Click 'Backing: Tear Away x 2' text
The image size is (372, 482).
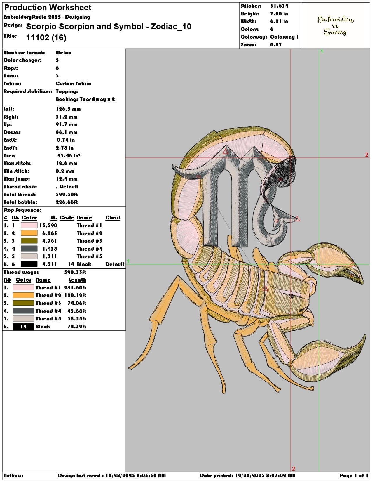pyautogui.click(x=85, y=99)
